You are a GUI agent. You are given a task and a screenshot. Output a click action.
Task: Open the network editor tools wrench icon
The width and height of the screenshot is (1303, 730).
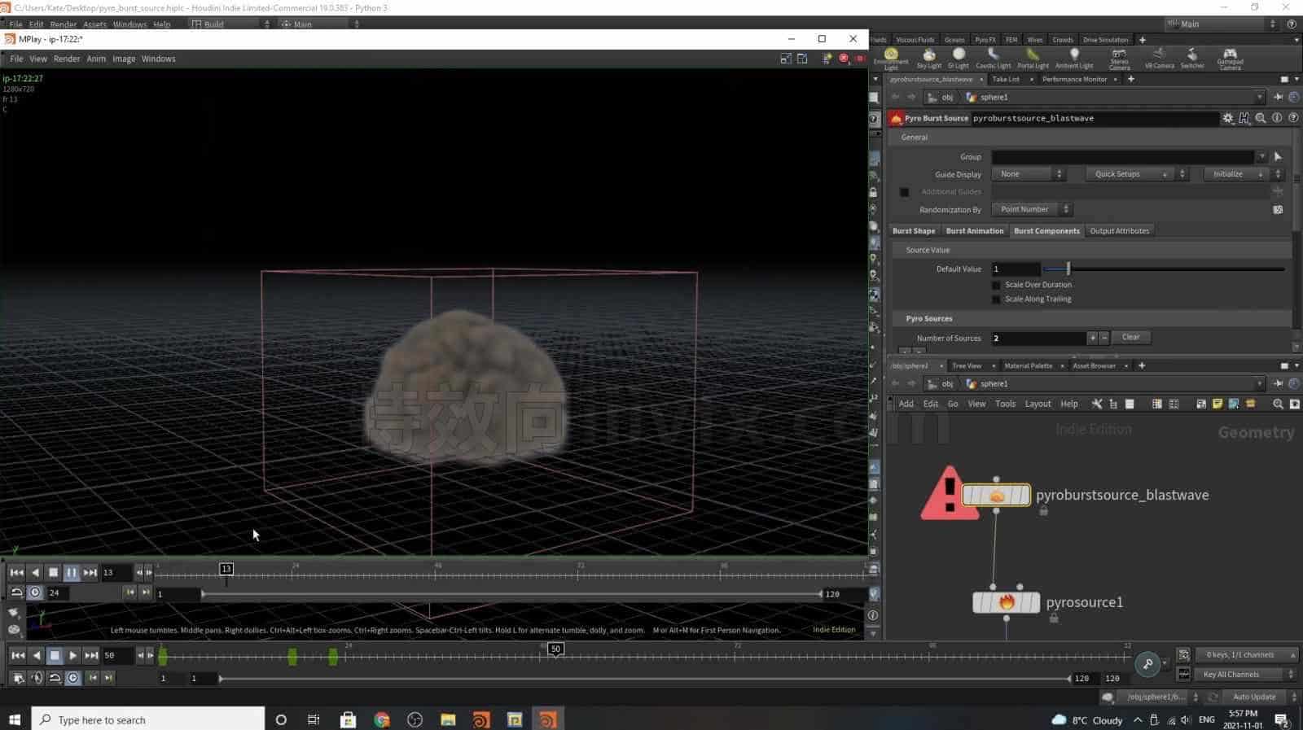[1097, 404]
